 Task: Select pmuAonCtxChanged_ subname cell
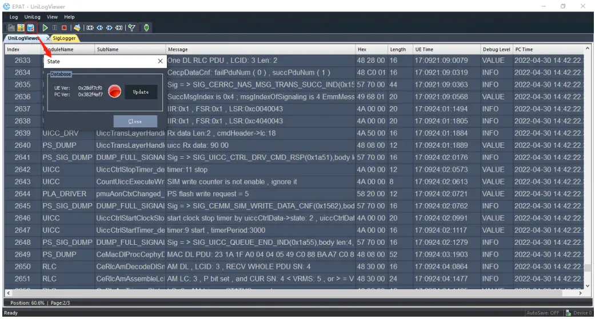point(130,193)
